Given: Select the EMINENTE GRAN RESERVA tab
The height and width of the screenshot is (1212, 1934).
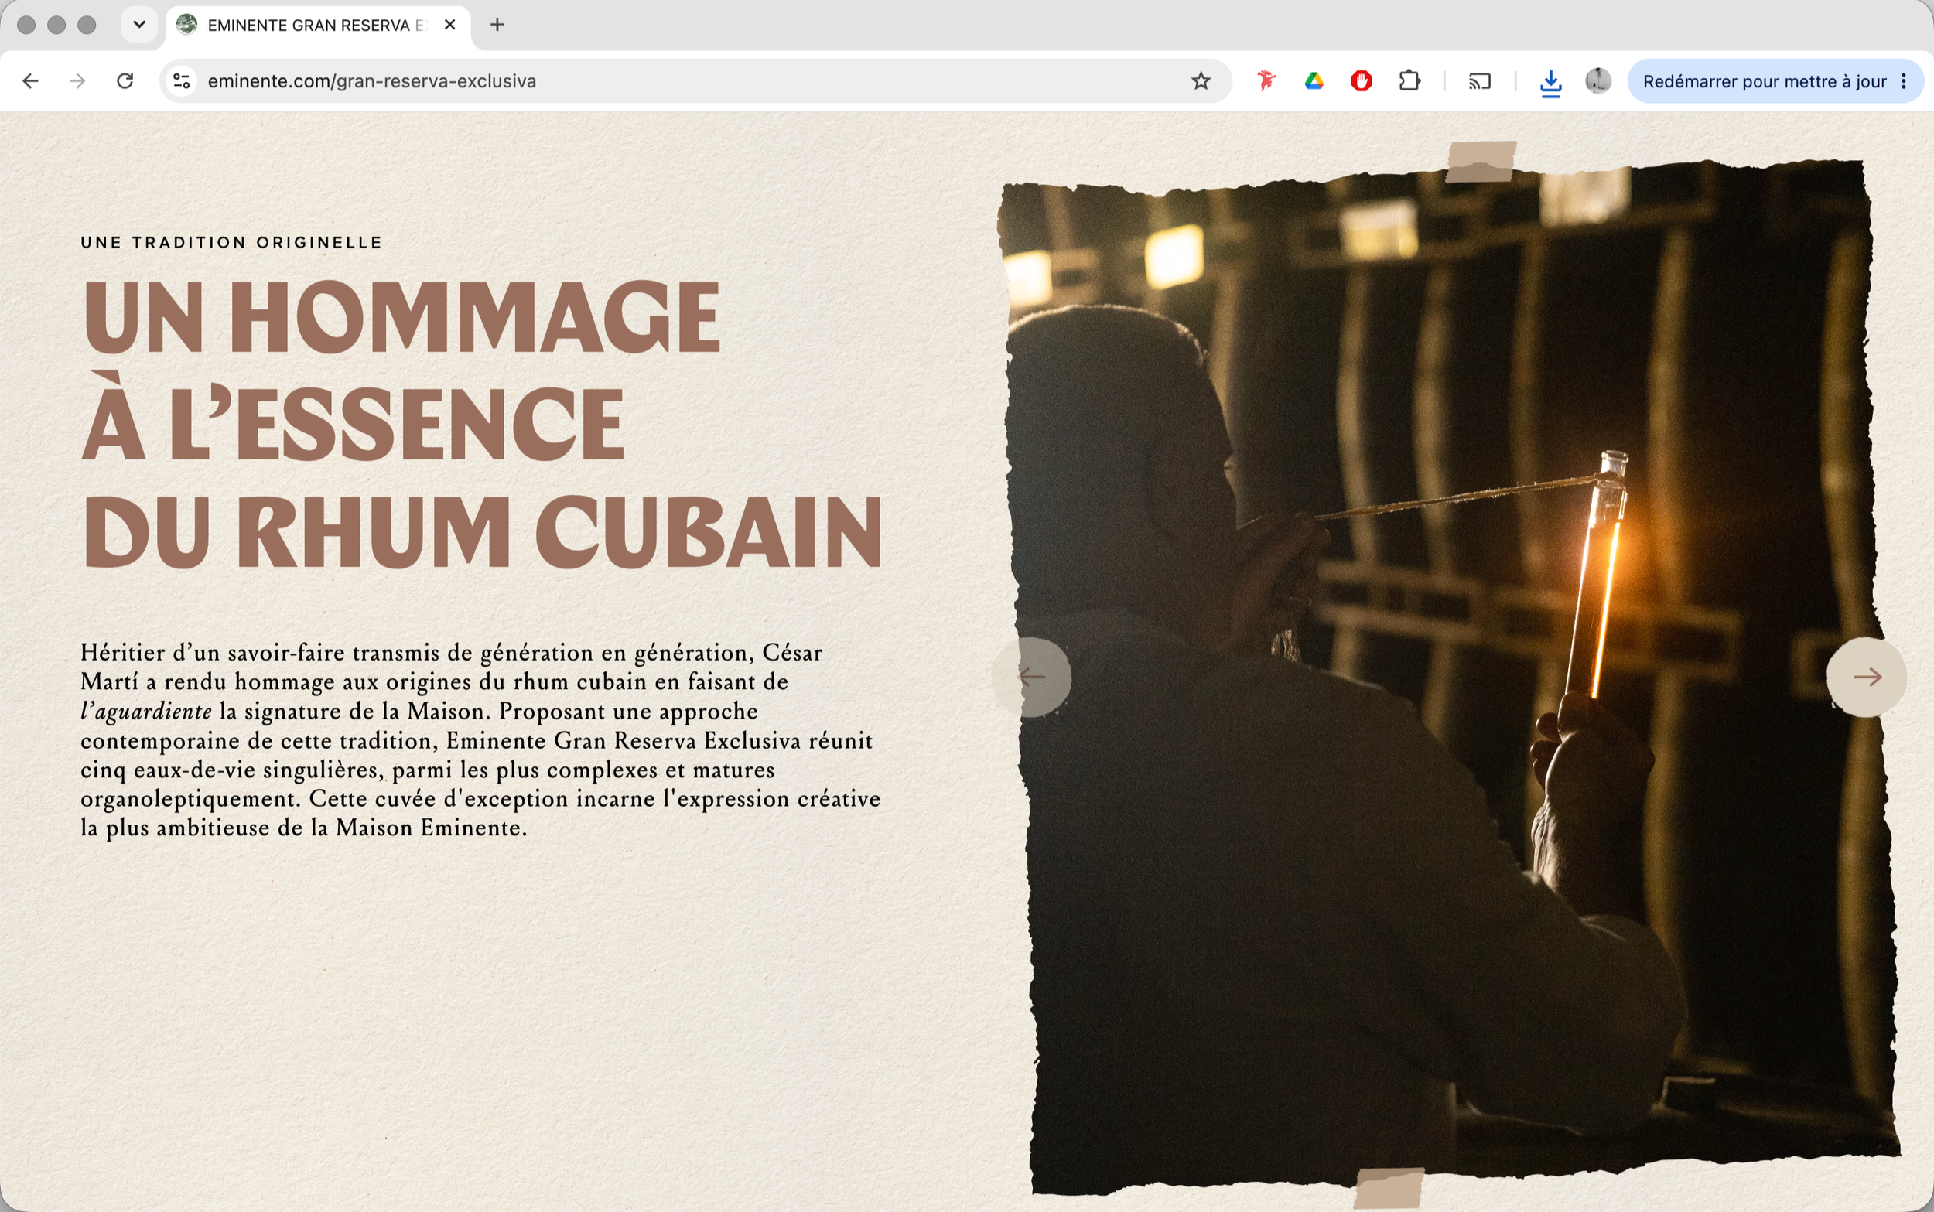Looking at the screenshot, I should 317,25.
